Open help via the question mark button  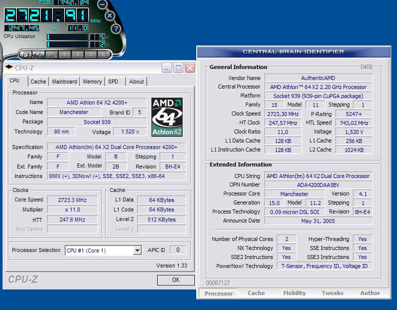(x=116, y=29)
